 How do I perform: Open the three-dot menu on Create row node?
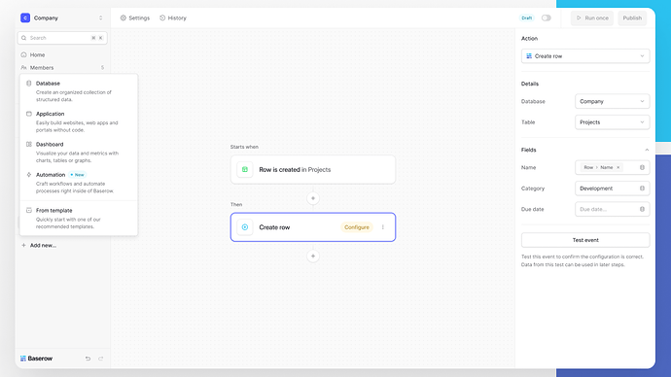coord(382,227)
